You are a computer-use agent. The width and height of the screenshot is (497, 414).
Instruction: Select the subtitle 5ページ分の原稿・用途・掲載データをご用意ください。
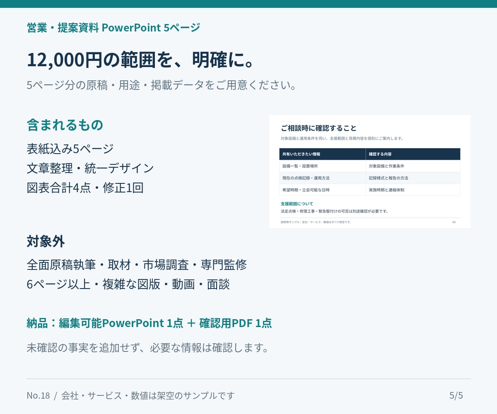point(162,85)
